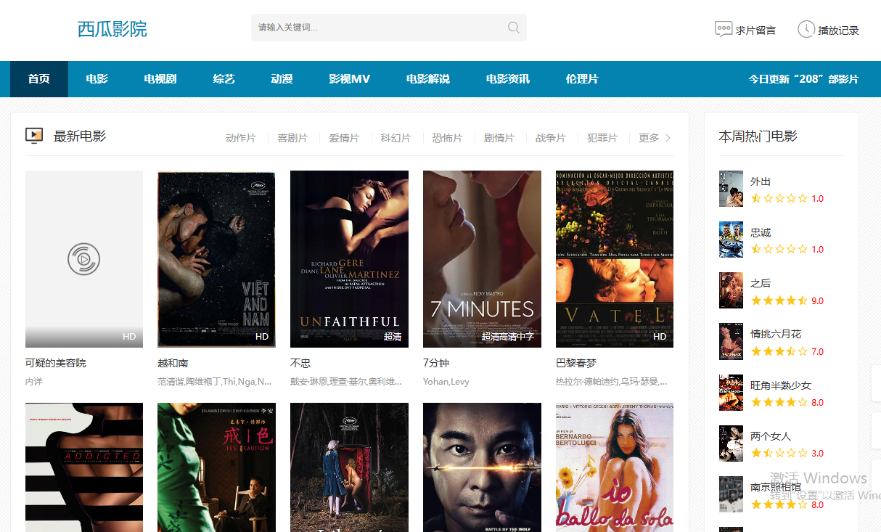
Task: Open the 动漫 navigation tab
Action: coord(282,79)
